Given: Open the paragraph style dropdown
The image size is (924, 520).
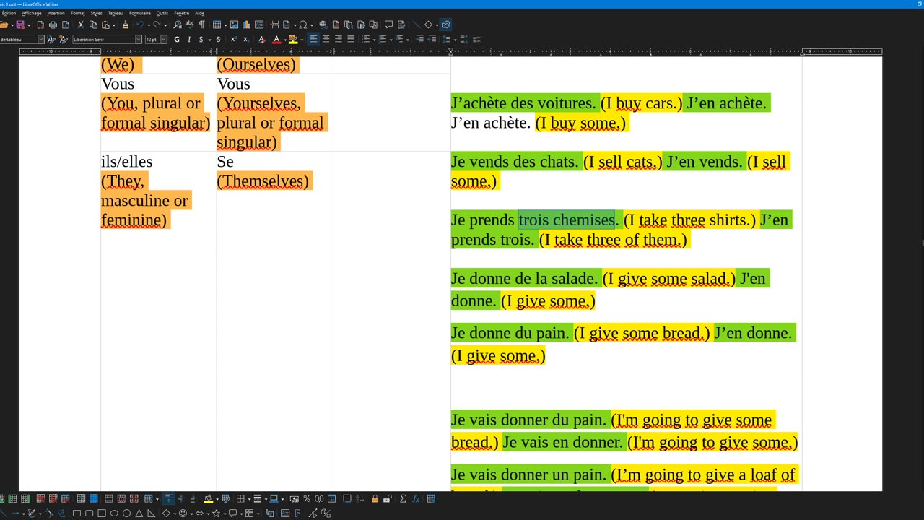Looking at the screenshot, I should 40,40.
